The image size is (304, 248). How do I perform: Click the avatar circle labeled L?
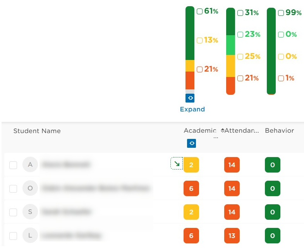tap(30, 235)
